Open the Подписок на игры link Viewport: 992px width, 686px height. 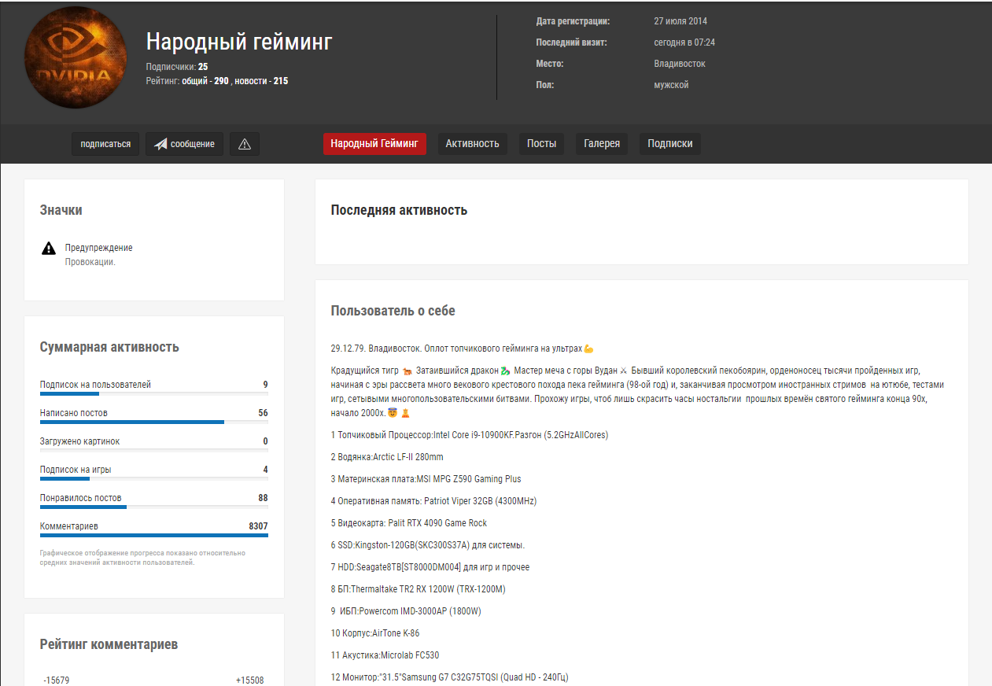pyautogui.click(x=76, y=470)
